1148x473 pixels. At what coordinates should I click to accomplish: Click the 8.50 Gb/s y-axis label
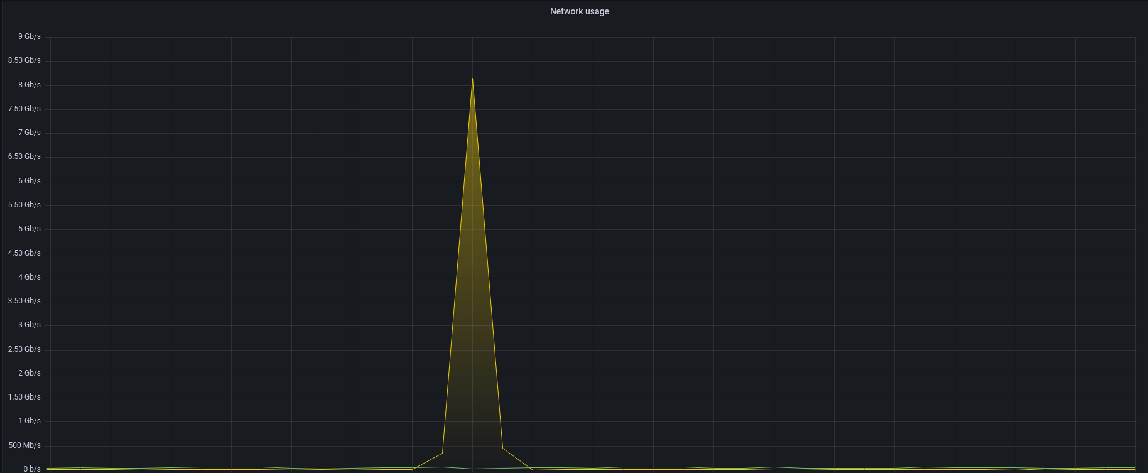pyautogui.click(x=24, y=60)
